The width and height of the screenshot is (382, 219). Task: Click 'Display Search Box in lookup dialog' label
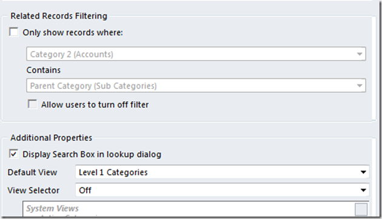tap(92, 154)
